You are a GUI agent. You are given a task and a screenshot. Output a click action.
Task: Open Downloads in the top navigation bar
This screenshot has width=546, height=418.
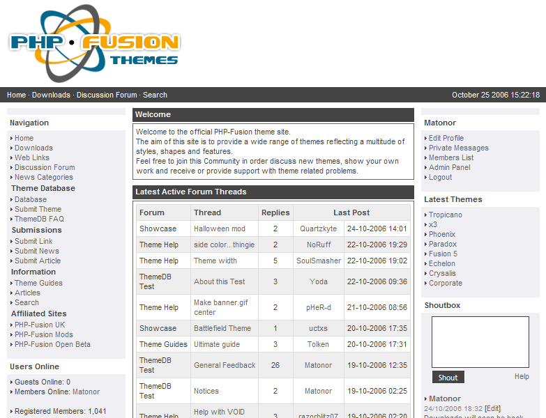(51, 95)
